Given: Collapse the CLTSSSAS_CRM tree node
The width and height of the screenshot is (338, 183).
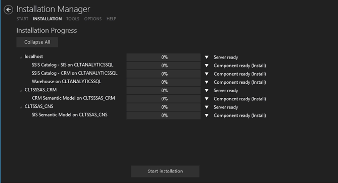Looking at the screenshot, I should pos(21,91).
